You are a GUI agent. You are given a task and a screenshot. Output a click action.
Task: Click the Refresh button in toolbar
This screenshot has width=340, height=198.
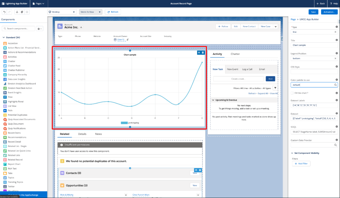pyautogui.click(x=113, y=12)
